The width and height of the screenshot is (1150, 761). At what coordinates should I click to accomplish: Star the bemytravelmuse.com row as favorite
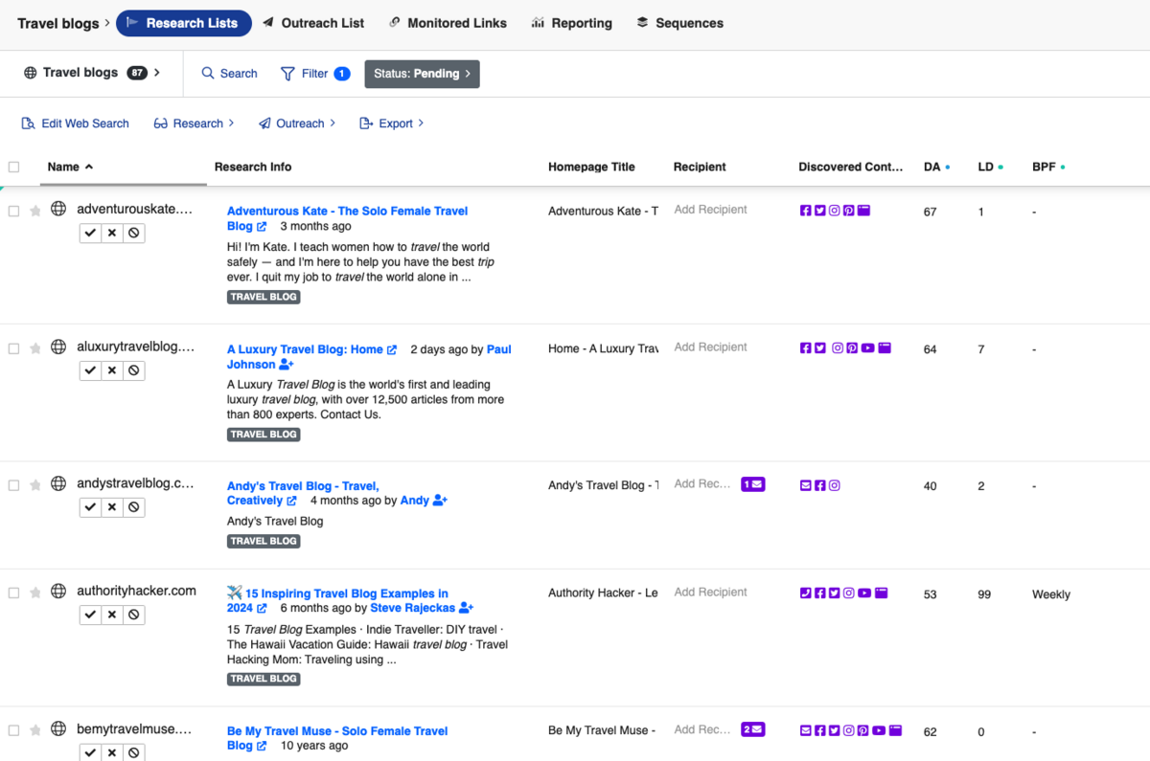click(x=36, y=728)
